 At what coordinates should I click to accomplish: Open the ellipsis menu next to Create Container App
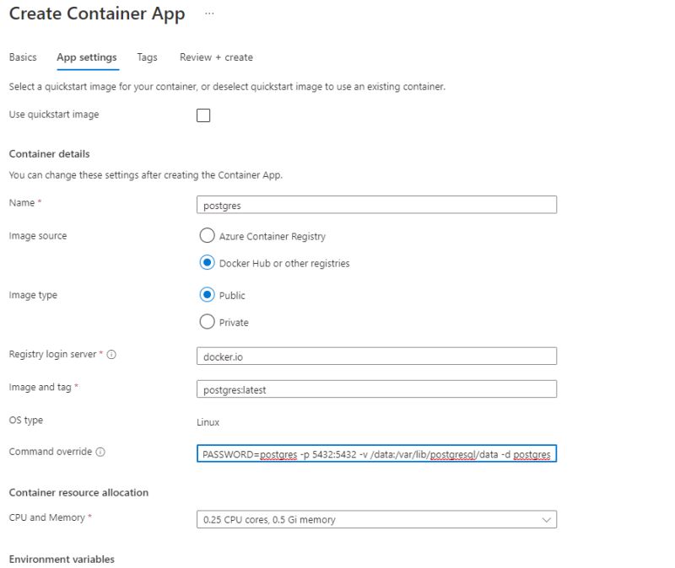click(208, 13)
